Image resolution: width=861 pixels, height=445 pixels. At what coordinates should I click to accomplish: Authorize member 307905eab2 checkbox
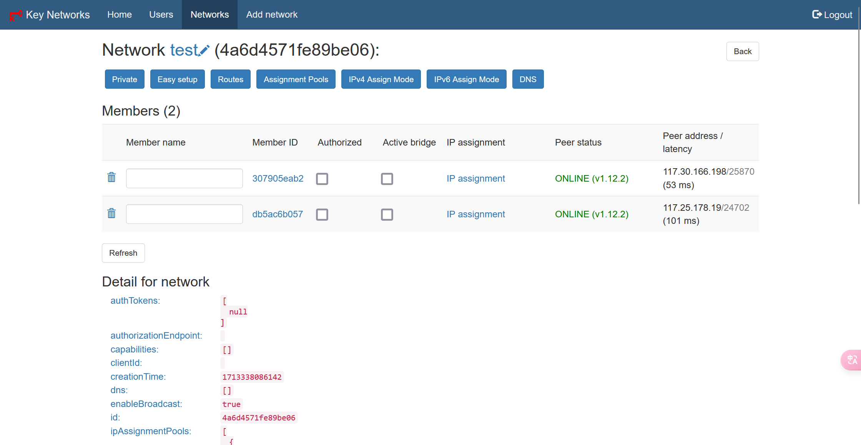tap(322, 179)
